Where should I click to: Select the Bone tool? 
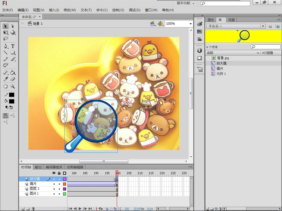point(6,73)
